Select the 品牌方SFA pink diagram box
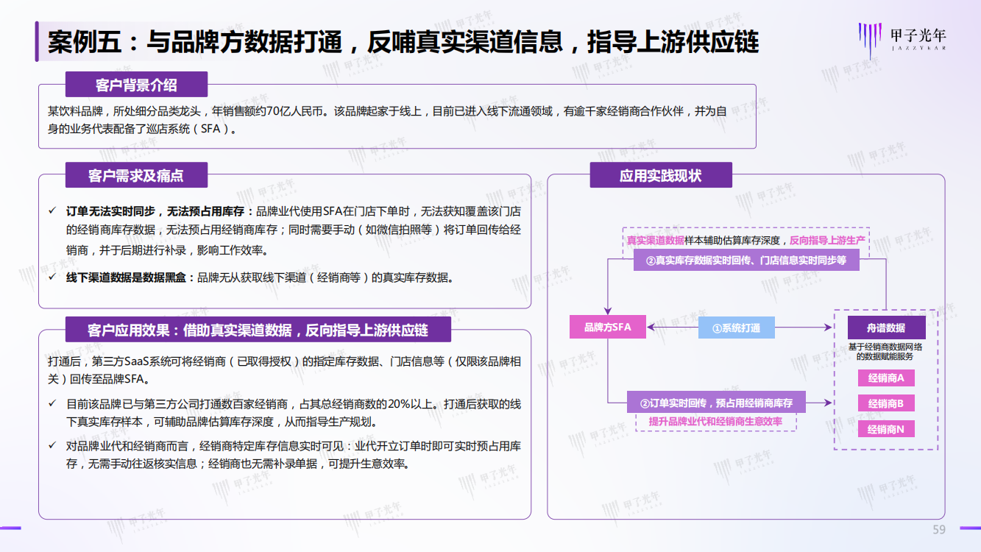Screen dimensions: 981x552 pos(608,327)
